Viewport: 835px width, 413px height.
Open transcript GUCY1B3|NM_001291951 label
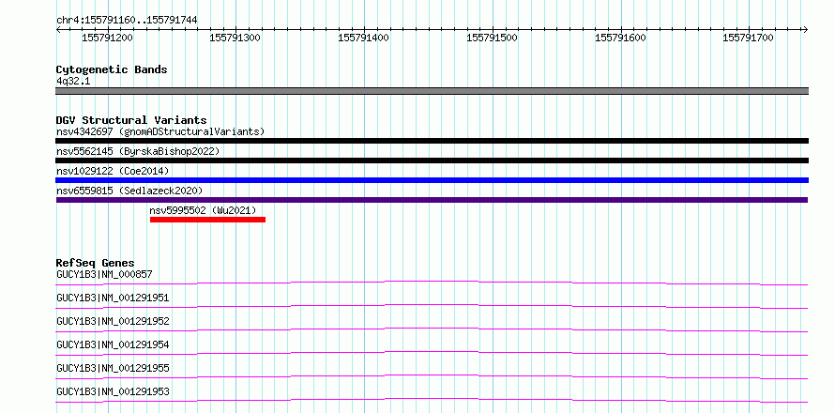point(113,298)
